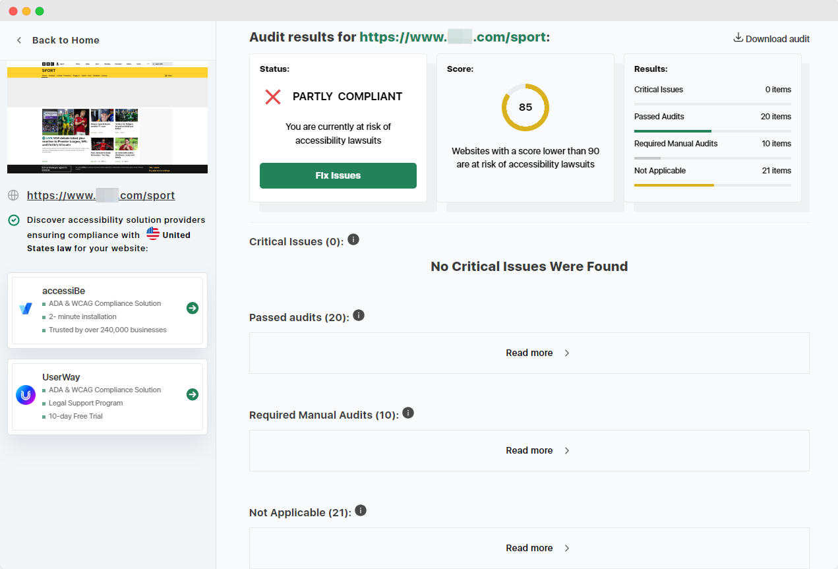838x569 pixels.
Task: Open accessiBe via its green arrow icon
Action: [192, 308]
